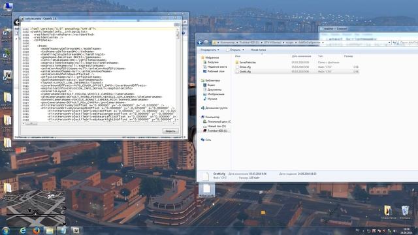The image size is (418, 235).
Task: Open the Organize dropdown in Explorer
Action: 210,50
